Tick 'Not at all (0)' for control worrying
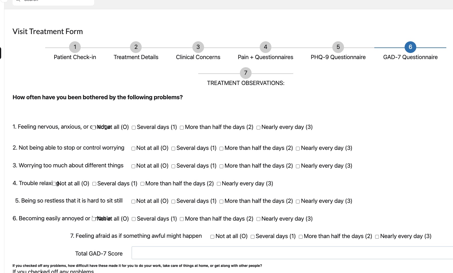The height and width of the screenshot is (273, 453). (x=133, y=149)
